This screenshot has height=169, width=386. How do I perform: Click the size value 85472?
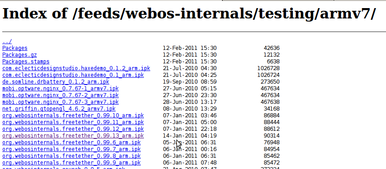point(272,163)
